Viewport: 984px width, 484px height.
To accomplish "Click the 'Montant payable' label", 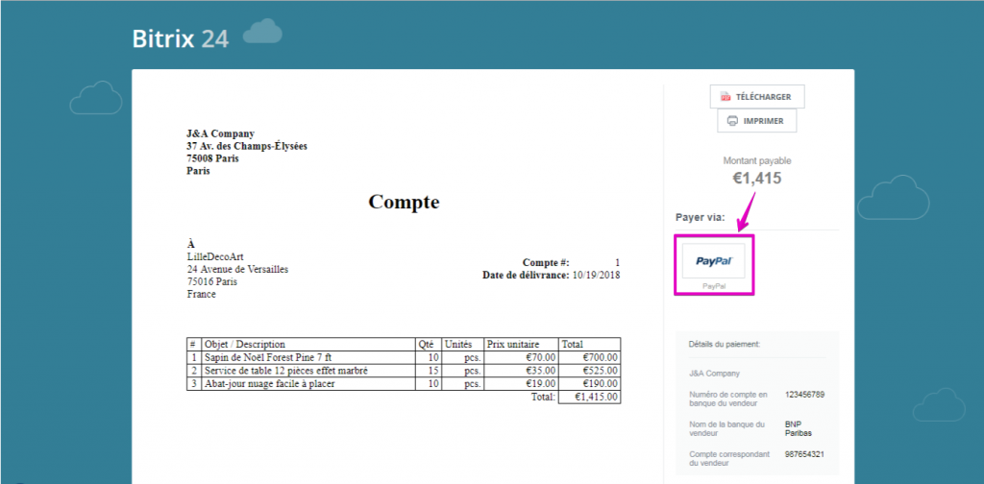I will pos(757,160).
